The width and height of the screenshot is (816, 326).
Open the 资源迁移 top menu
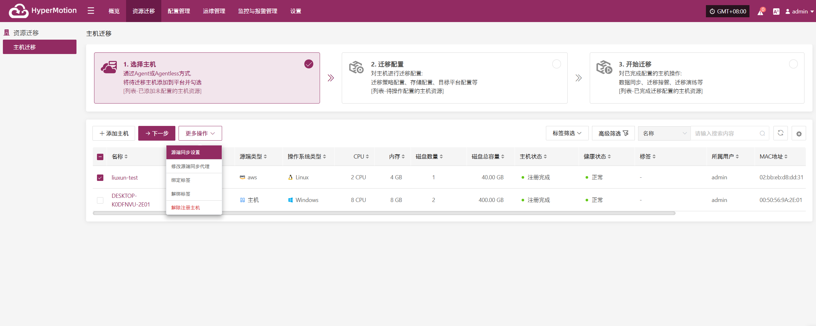[144, 11]
